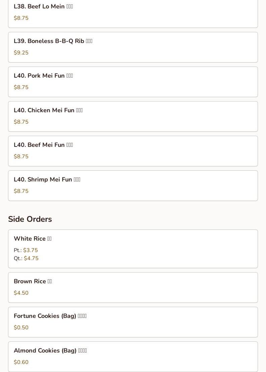Click the $8.75 price under Beef Lo Mein
This screenshot has height=372, width=266.
pos(21,18)
